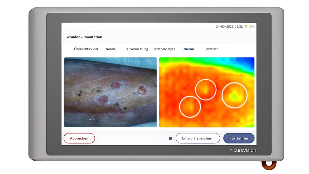Select the wound photo image

click(x=110, y=92)
